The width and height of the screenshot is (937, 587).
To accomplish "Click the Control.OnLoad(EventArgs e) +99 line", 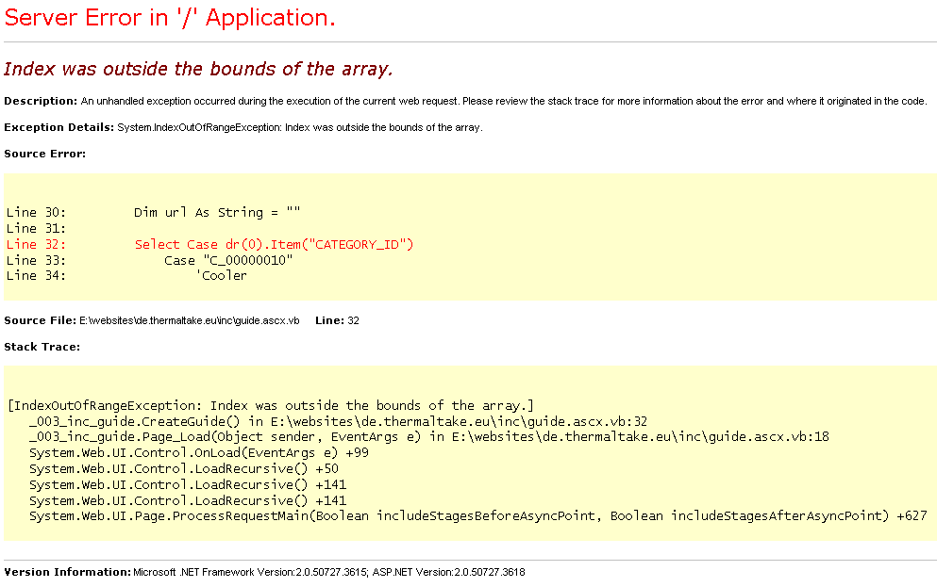I will (x=199, y=453).
